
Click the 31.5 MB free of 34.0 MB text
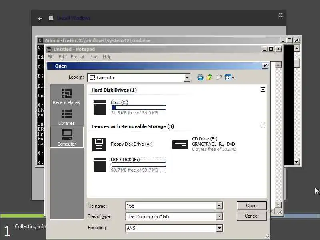(134, 113)
